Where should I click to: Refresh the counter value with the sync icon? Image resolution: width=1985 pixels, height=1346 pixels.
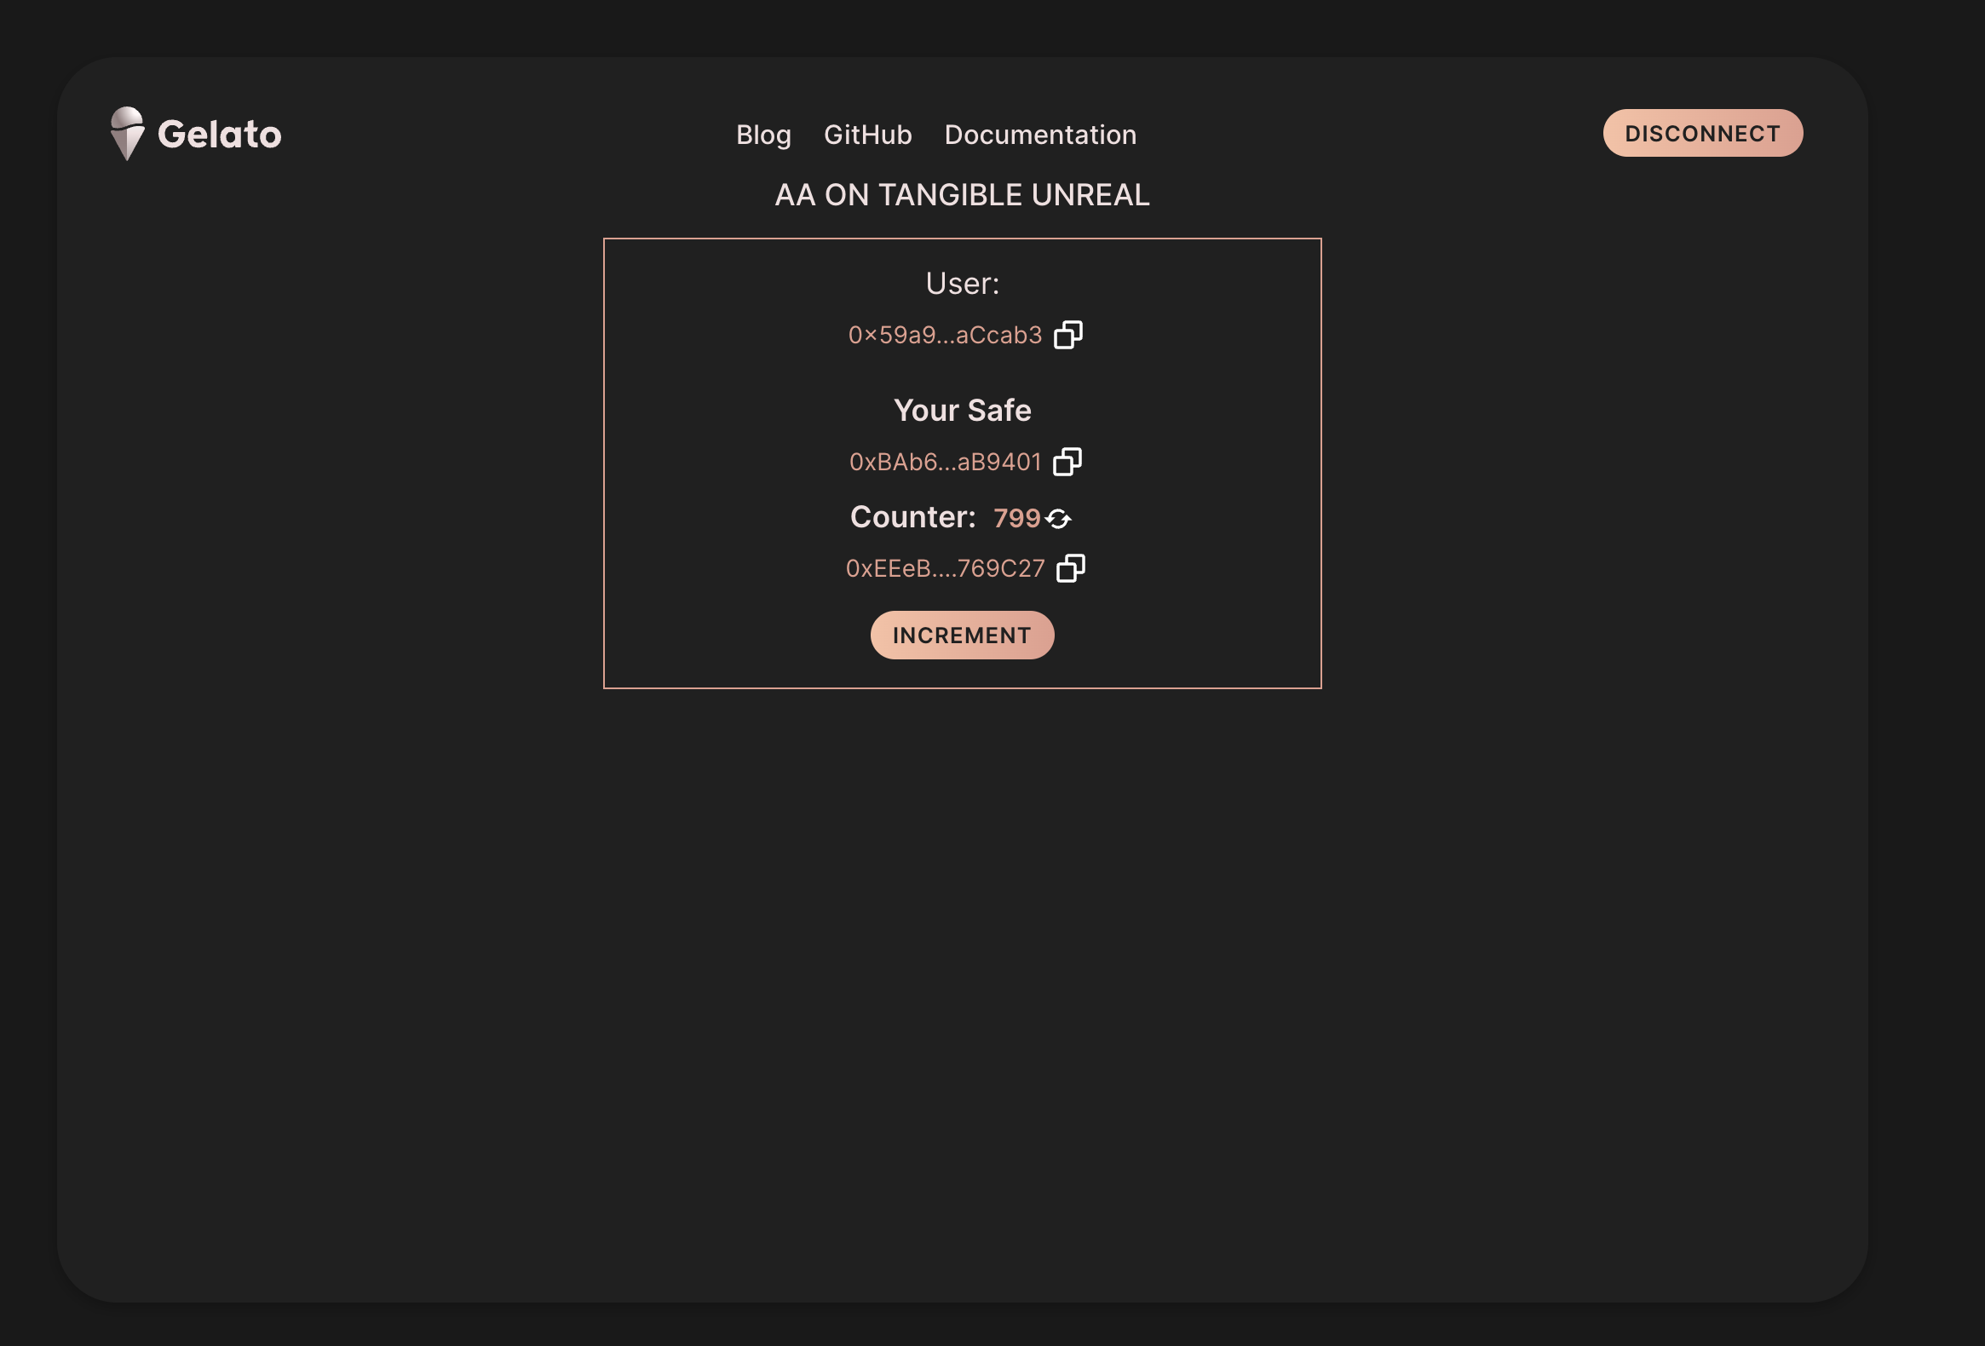click(x=1058, y=519)
